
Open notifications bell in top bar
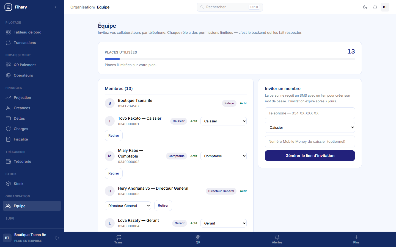tap(375, 7)
